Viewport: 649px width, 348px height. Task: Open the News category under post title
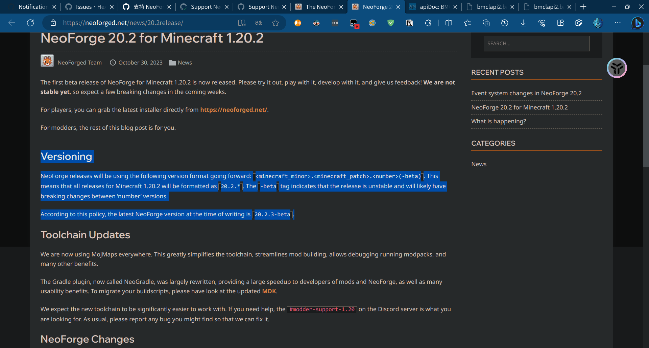[185, 63]
